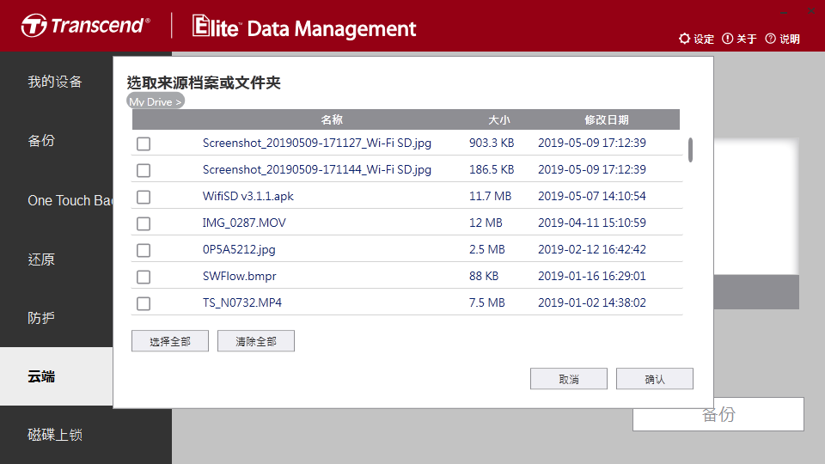Enable the TS_N0732.MP4 checkbox
825x464 pixels.
click(144, 303)
